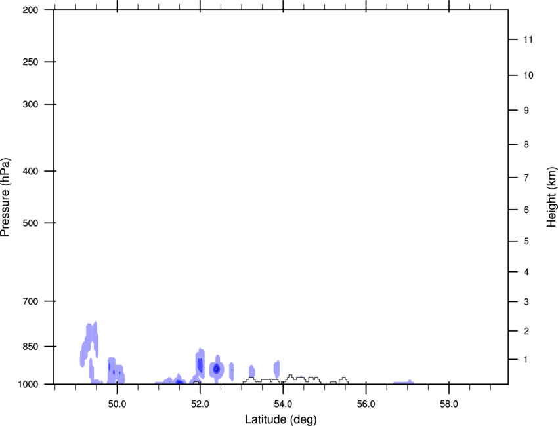Click the 3 km height label
This screenshot has width=558, height=426.
[526, 302]
